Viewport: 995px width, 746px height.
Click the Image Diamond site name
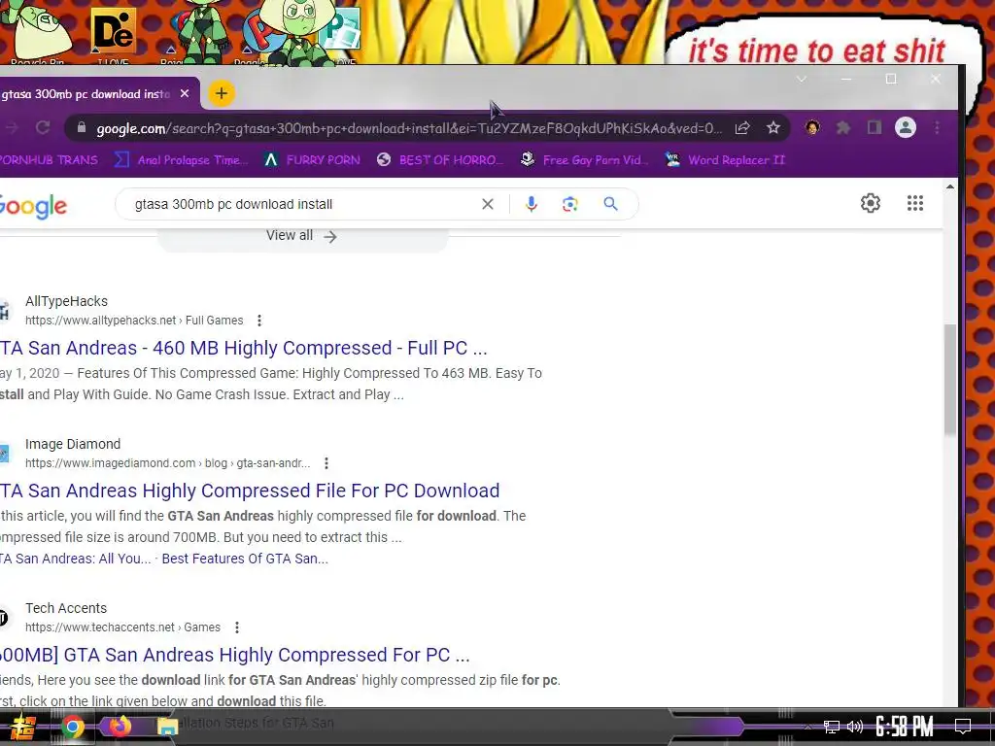(x=73, y=444)
